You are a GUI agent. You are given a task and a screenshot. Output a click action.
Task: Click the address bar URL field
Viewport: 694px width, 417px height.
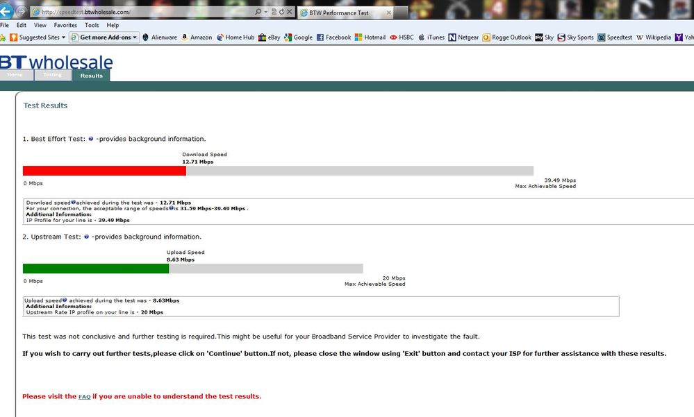(x=142, y=12)
